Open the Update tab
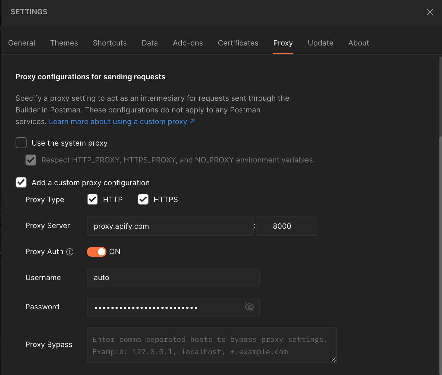 pyautogui.click(x=320, y=43)
